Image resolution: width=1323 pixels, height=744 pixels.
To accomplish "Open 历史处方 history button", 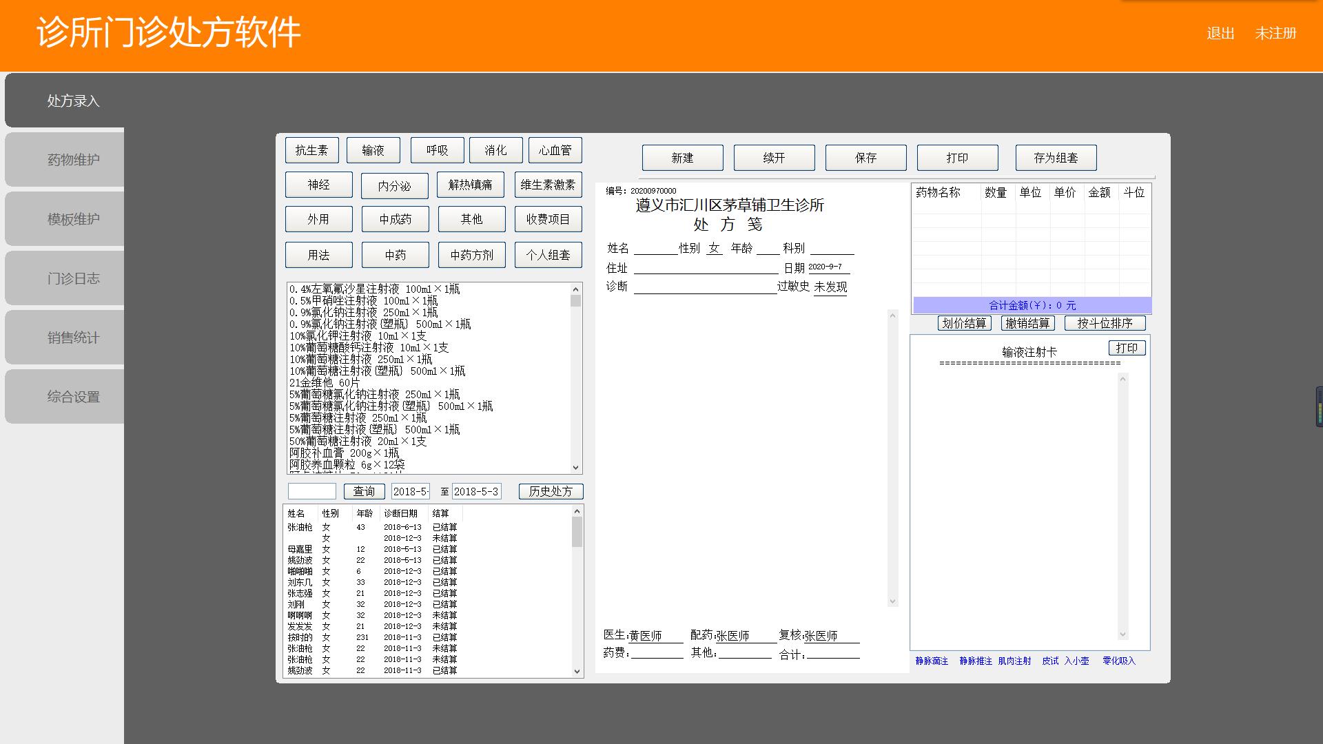I will pyautogui.click(x=551, y=491).
